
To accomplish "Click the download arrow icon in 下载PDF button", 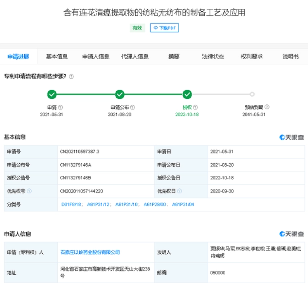I will point(156,27).
